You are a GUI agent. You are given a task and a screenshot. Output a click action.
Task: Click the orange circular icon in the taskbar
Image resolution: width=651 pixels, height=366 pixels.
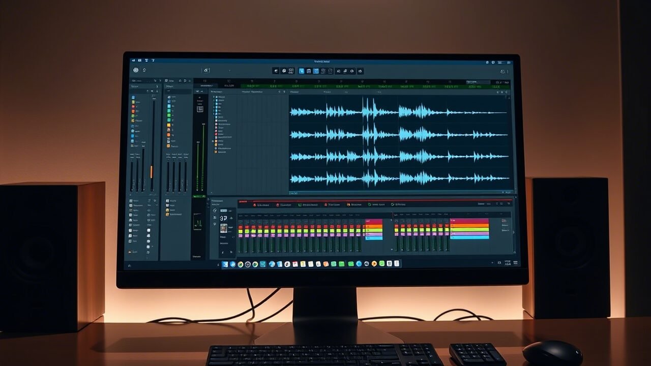click(x=374, y=264)
